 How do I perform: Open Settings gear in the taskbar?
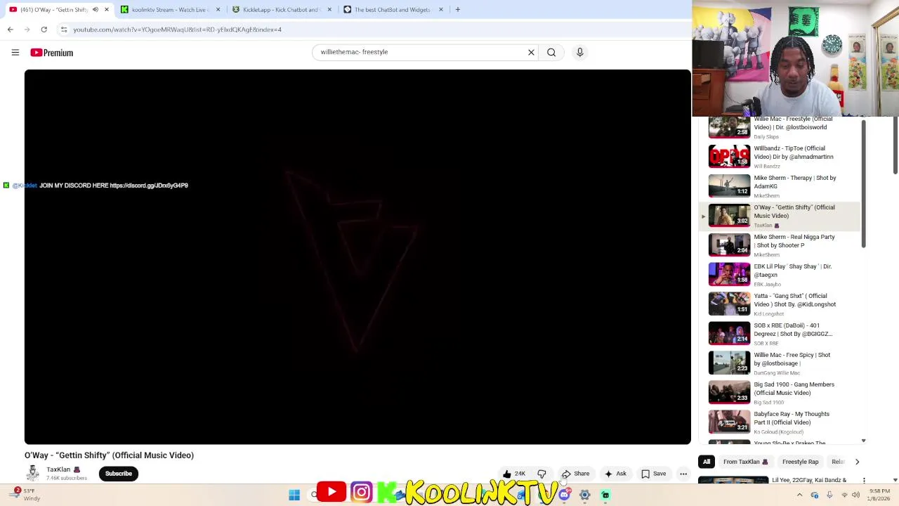584,495
